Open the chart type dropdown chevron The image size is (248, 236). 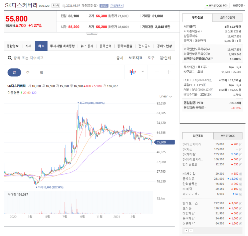click(x=143, y=72)
